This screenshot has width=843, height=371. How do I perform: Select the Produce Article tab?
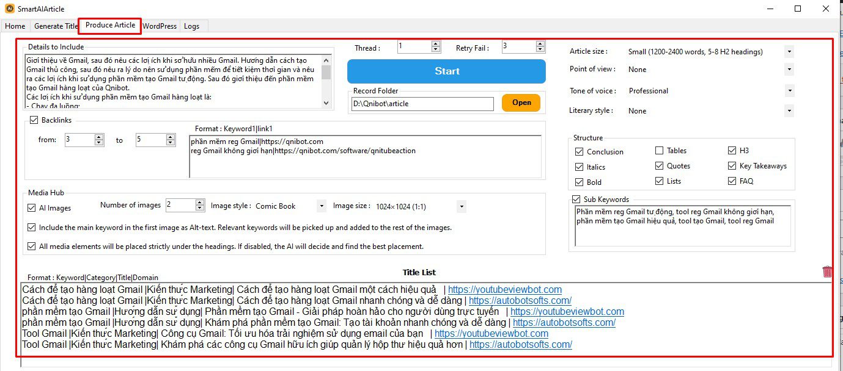[x=110, y=26]
